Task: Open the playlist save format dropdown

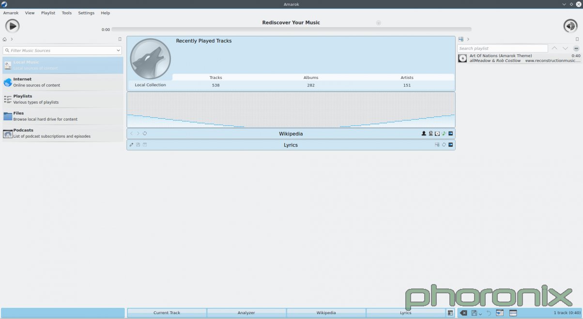Action: pos(479,314)
